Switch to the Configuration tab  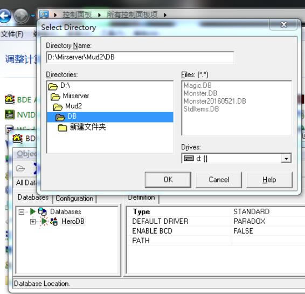point(74,199)
